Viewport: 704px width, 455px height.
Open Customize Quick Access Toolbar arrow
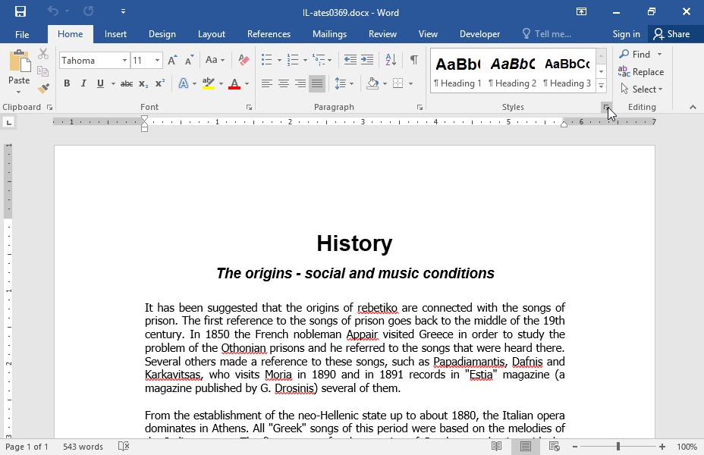coord(123,11)
